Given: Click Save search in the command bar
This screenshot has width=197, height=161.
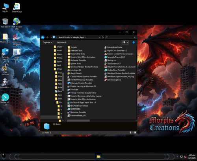Looking at the screenshot, I should coord(61,43).
